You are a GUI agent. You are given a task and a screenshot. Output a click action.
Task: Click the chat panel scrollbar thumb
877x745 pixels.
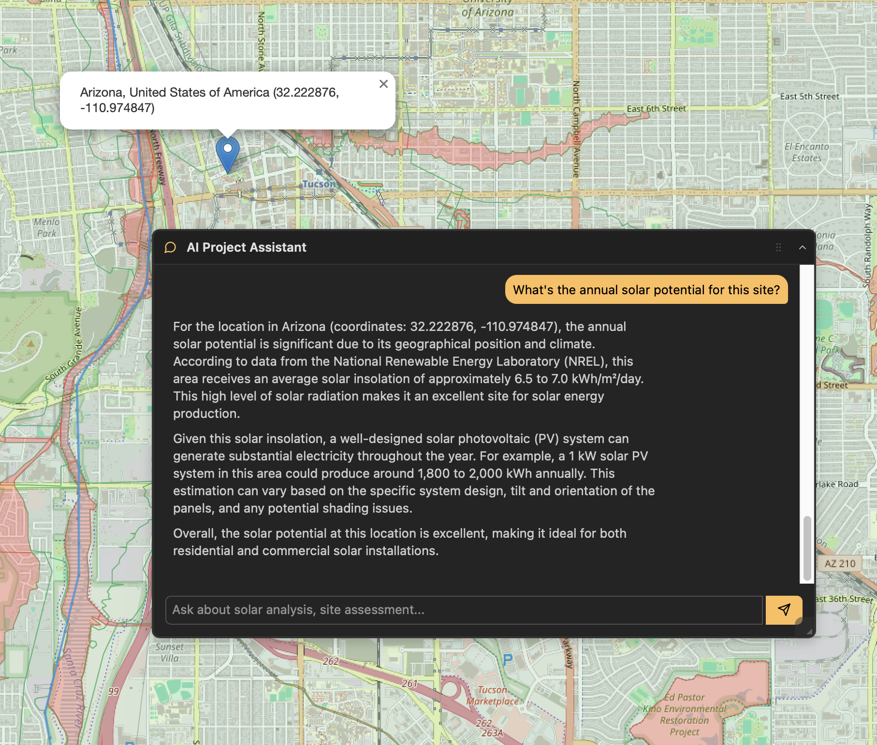click(806, 548)
